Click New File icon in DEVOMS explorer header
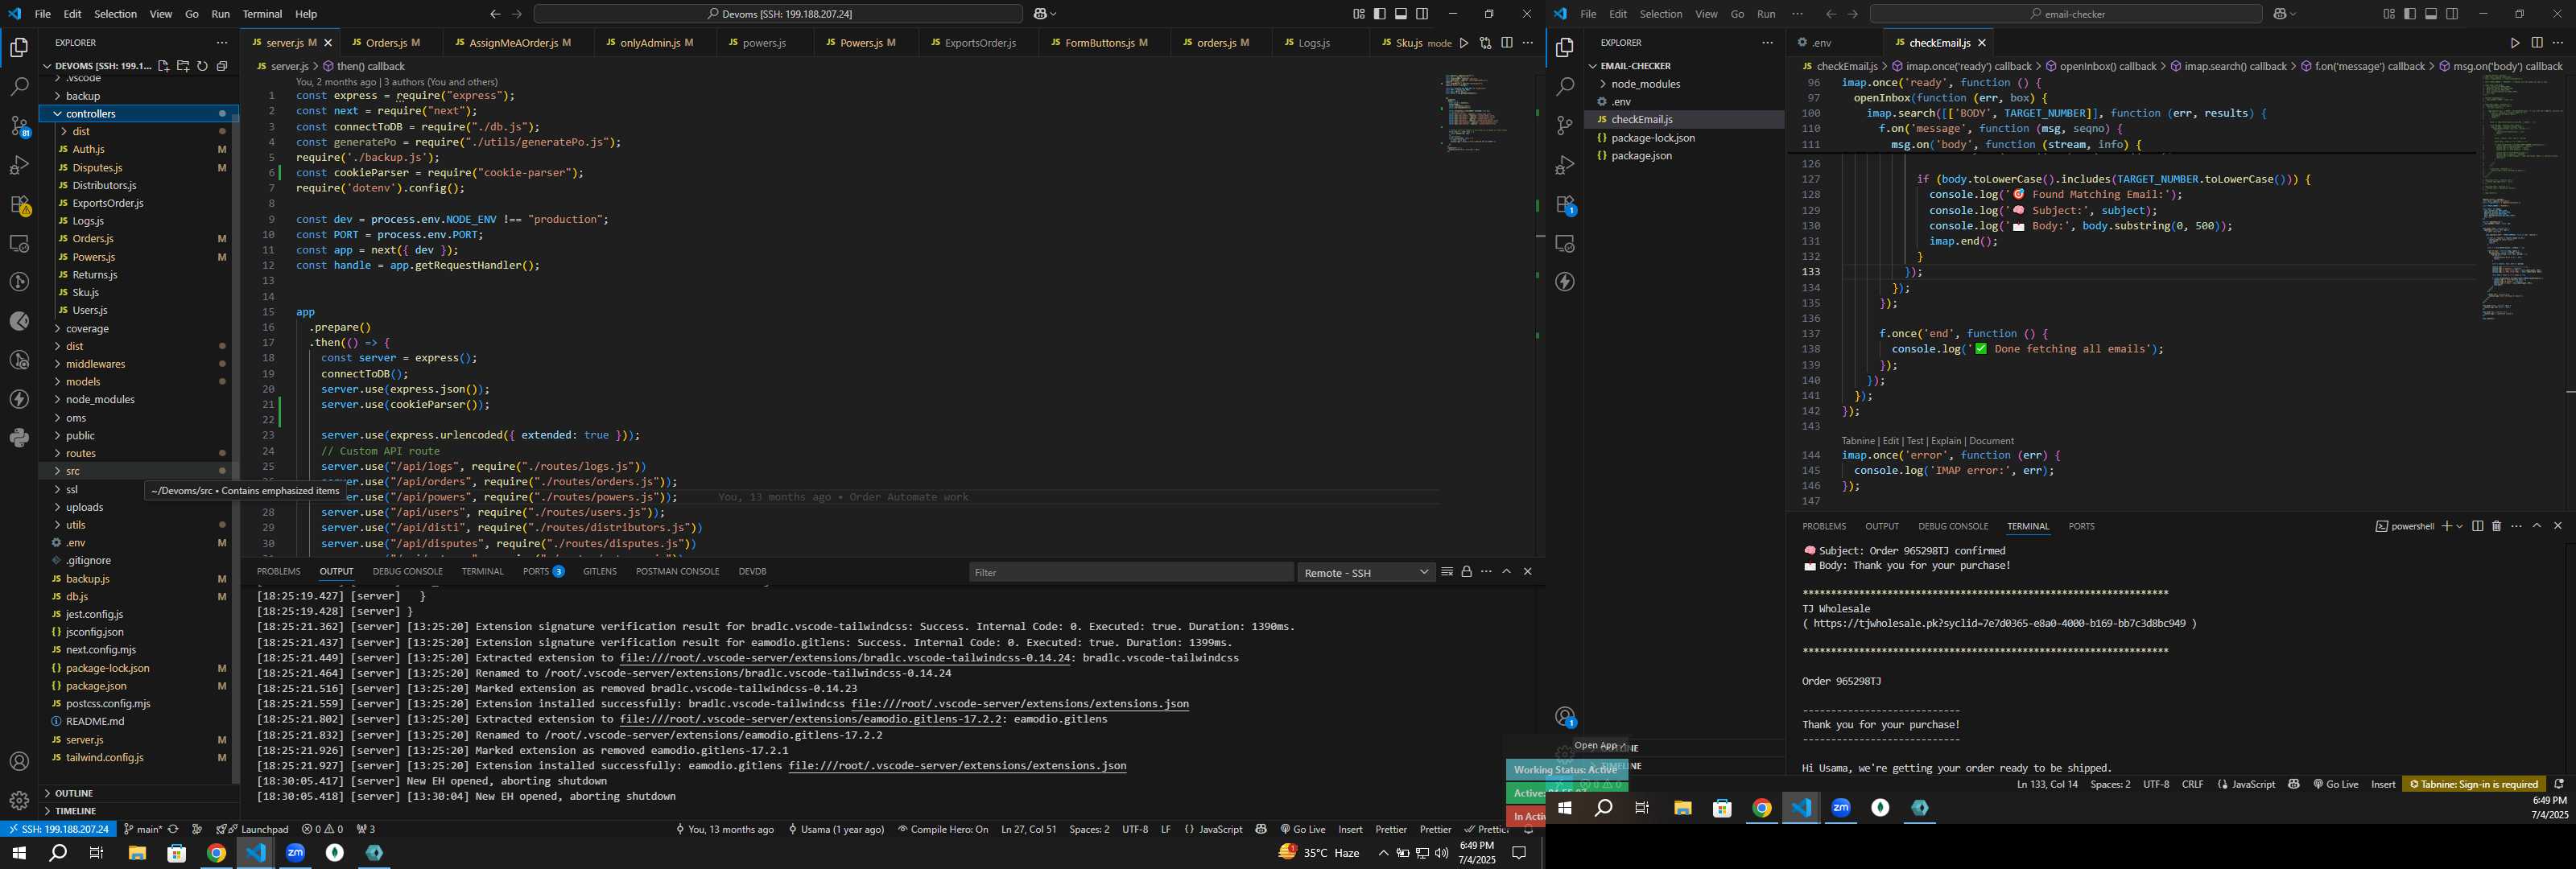2576x869 pixels. point(163,66)
